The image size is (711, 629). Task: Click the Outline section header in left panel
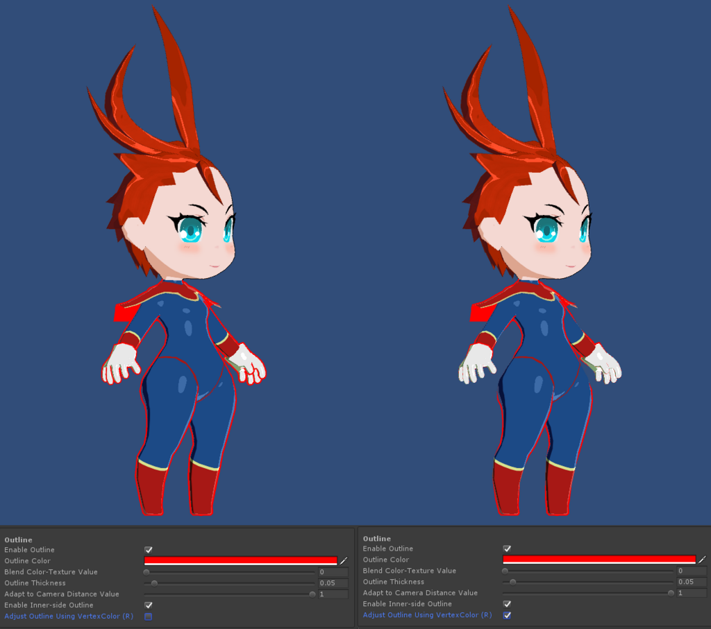coord(18,540)
